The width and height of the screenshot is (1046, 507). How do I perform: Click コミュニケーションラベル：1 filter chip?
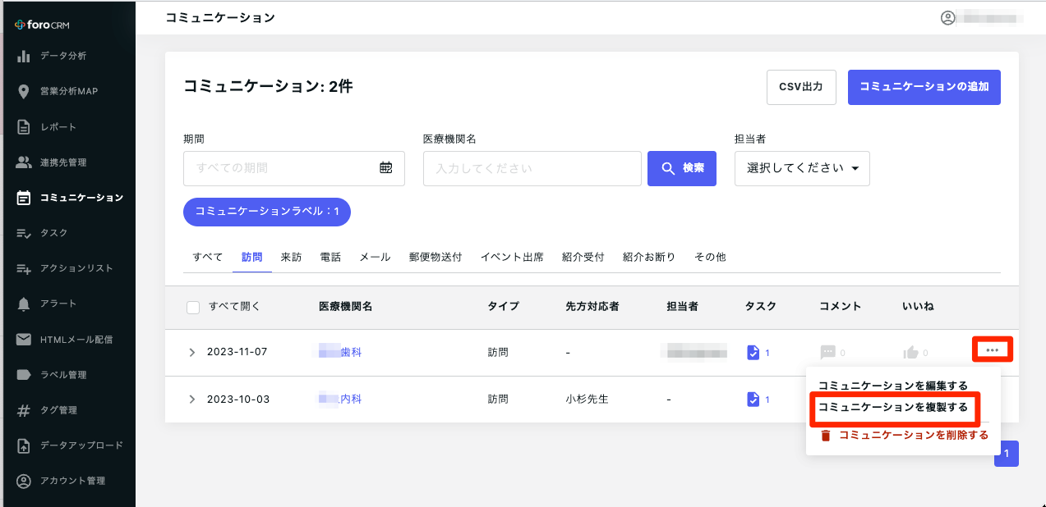(267, 212)
